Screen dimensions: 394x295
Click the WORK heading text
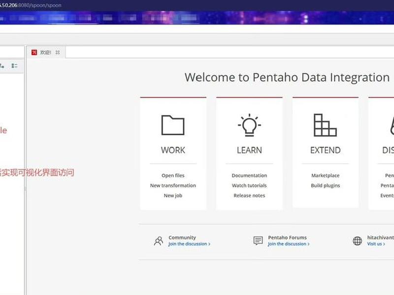coord(173,150)
